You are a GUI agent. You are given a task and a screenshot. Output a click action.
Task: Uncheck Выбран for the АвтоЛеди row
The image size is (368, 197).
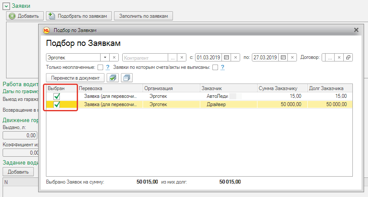pos(56,96)
